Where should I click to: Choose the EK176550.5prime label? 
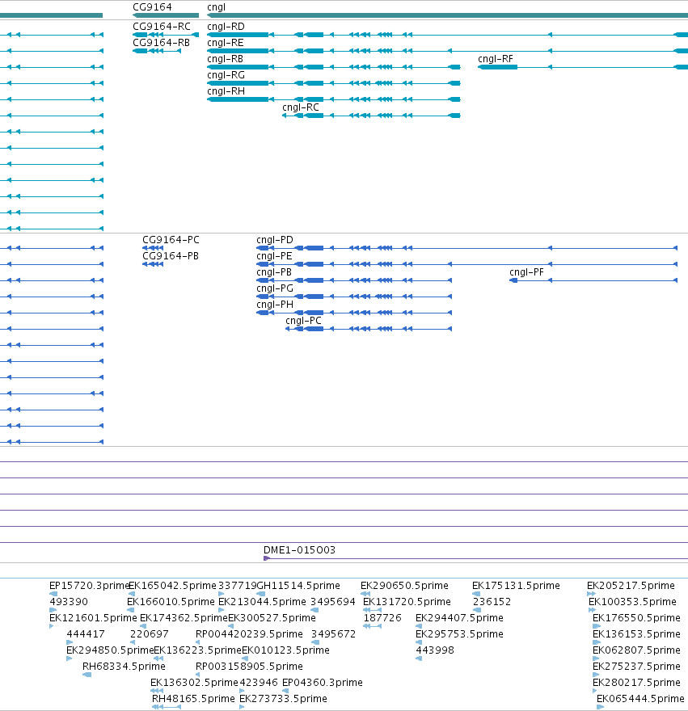pos(636,617)
